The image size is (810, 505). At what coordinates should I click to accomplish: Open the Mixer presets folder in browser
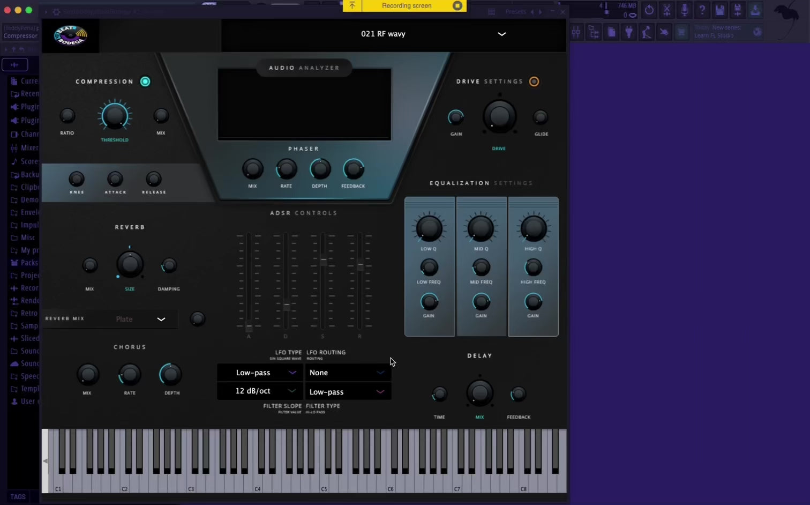pyautogui.click(x=24, y=148)
